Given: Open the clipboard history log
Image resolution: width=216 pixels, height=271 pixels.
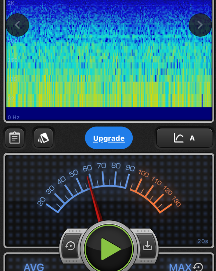Looking at the screenshot, I should pos(15,138).
